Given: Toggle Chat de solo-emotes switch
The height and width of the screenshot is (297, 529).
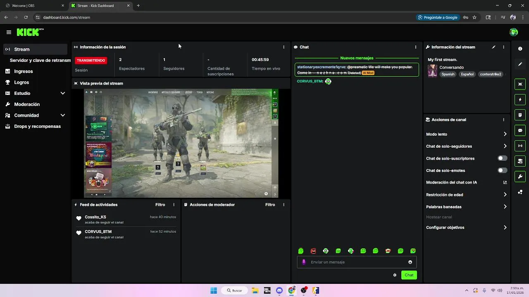Looking at the screenshot, I should point(502,170).
